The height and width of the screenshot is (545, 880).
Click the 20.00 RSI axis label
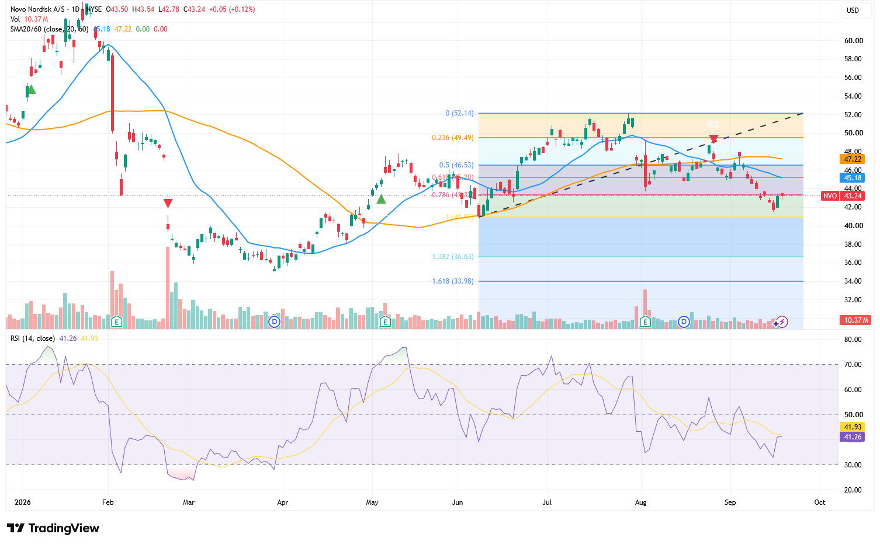click(x=854, y=490)
